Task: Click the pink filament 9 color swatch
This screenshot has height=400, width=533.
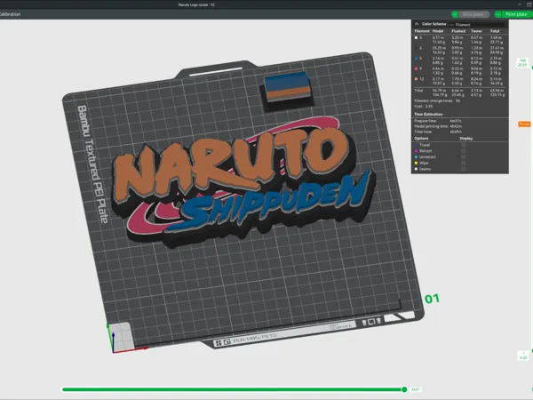Action: tap(416, 68)
